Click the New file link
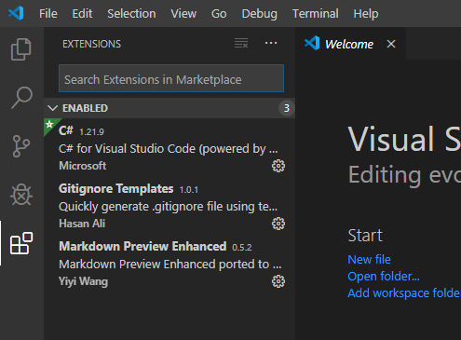 pos(369,259)
